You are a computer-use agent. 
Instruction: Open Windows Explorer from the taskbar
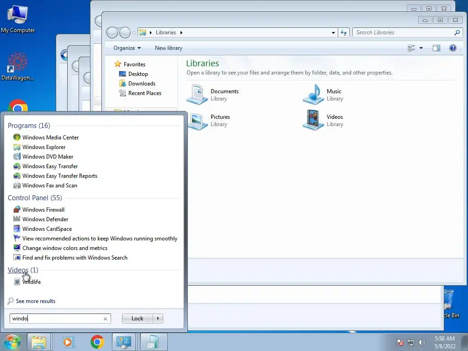[39, 342]
